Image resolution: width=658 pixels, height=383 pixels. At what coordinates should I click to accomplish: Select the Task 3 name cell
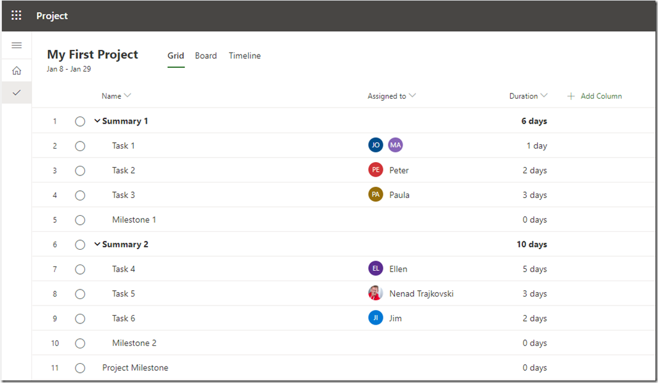pyautogui.click(x=124, y=195)
